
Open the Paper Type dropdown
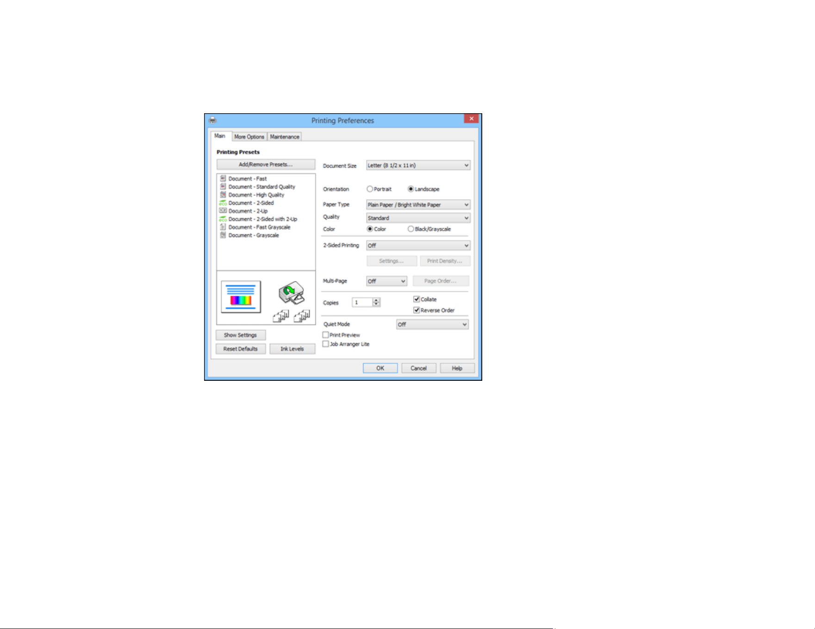click(418, 204)
